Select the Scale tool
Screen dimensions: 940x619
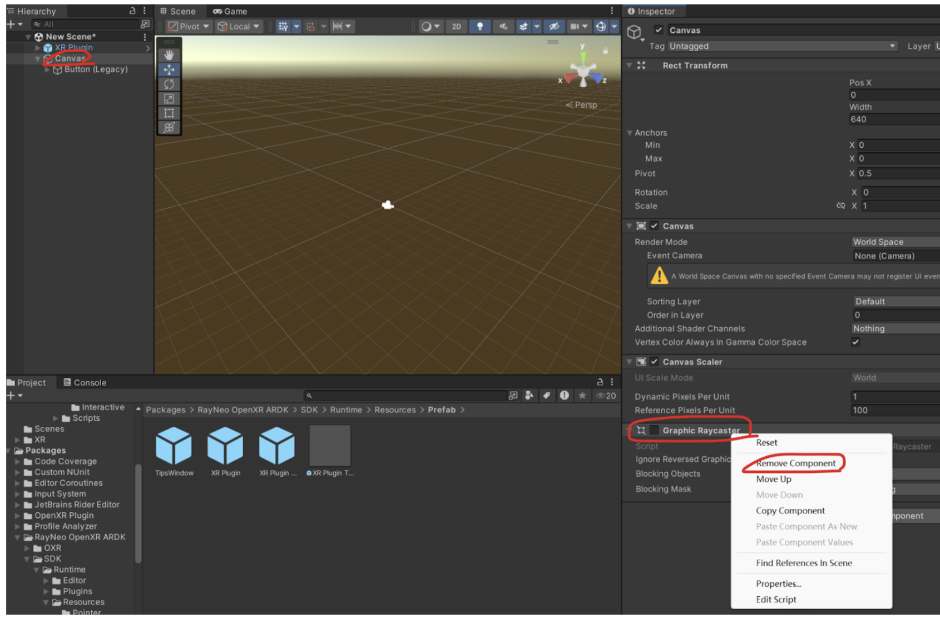(169, 98)
